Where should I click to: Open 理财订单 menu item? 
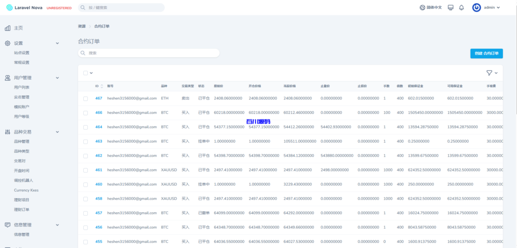[x=22, y=210]
